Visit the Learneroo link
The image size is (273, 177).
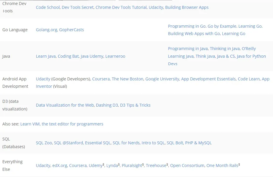pos(115,56)
